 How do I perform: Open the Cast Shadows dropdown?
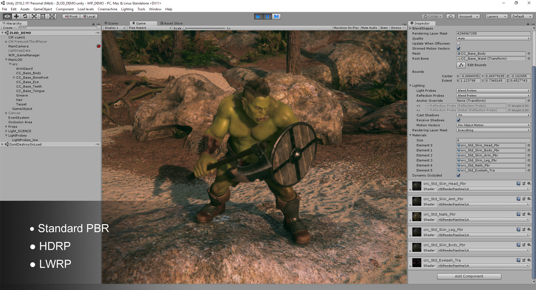click(493, 115)
